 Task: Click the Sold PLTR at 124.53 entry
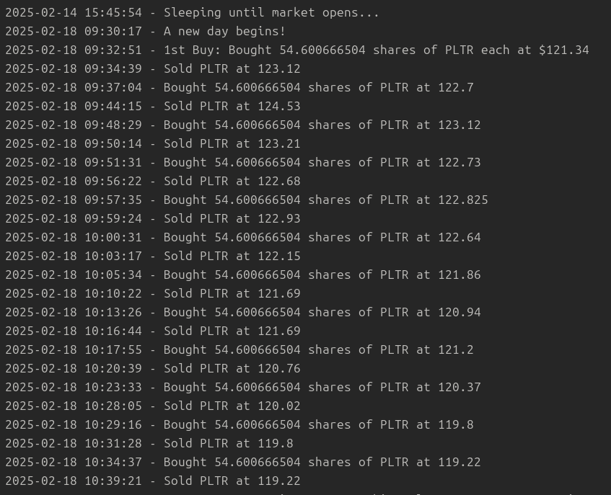coord(152,107)
